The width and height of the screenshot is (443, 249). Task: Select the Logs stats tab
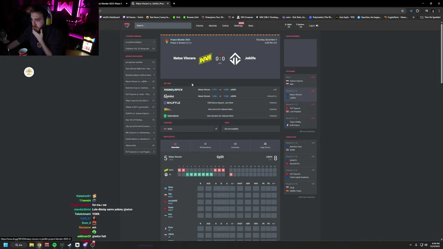pos(265,146)
